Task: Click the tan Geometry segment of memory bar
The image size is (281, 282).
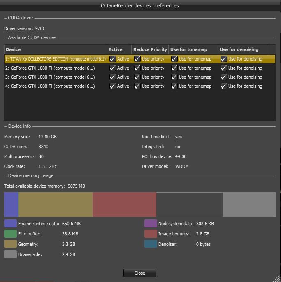Action: click(56, 205)
